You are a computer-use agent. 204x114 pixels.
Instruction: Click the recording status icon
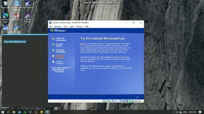tap(124, 101)
